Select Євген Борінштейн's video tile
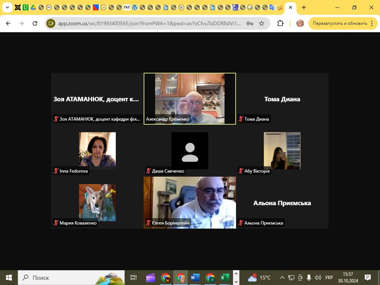 point(190,202)
